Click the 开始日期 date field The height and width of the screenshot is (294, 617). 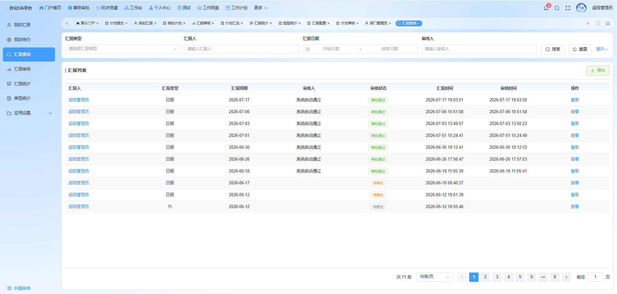(x=331, y=49)
